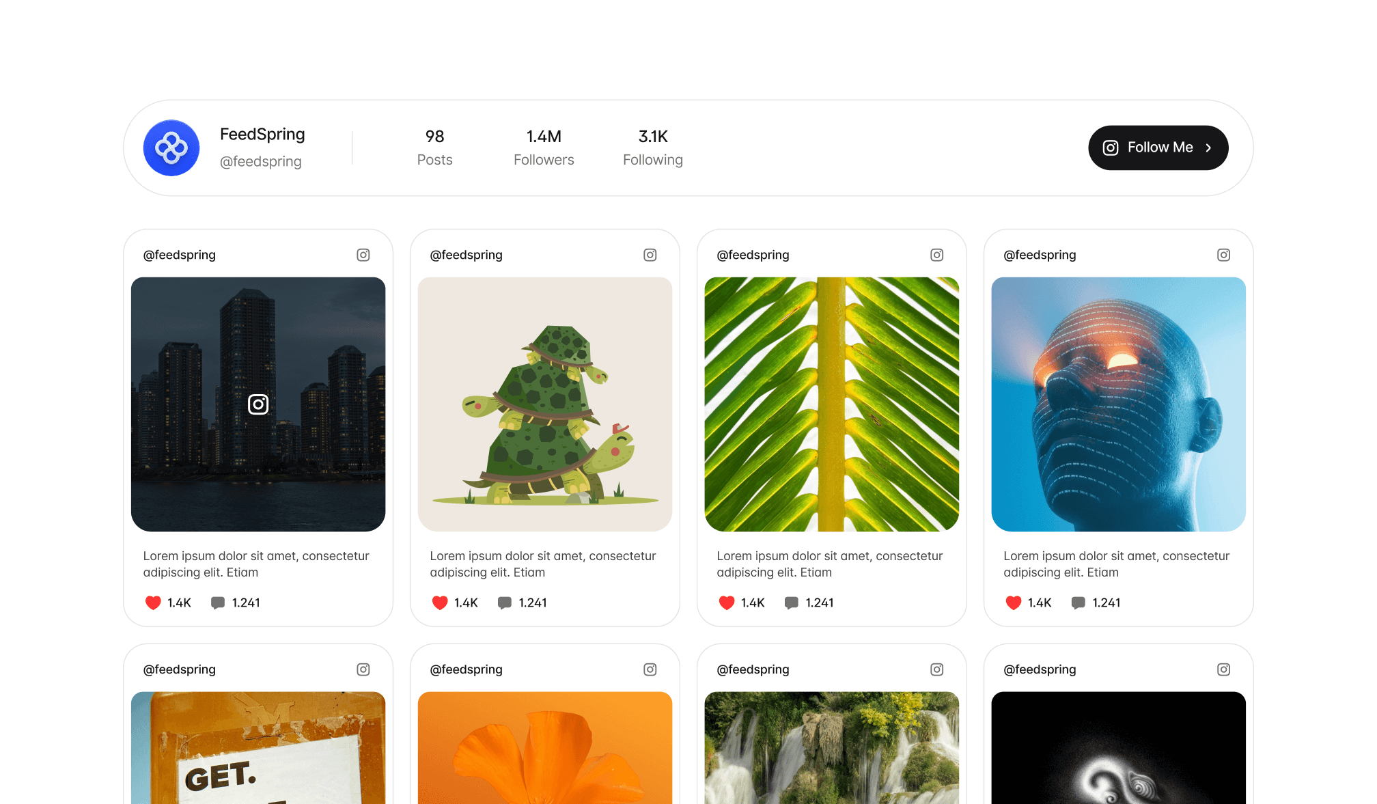1377x804 pixels.
Task: Click Instagram icon on GET poster card header
Action: click(x=363, y=669)
